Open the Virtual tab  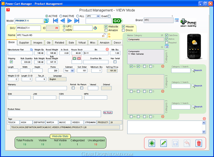(x=82, y=43)
